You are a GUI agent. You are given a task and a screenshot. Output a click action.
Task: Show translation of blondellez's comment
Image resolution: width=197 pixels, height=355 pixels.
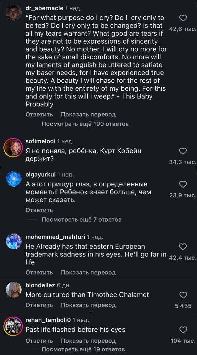(x=88, y=305)
